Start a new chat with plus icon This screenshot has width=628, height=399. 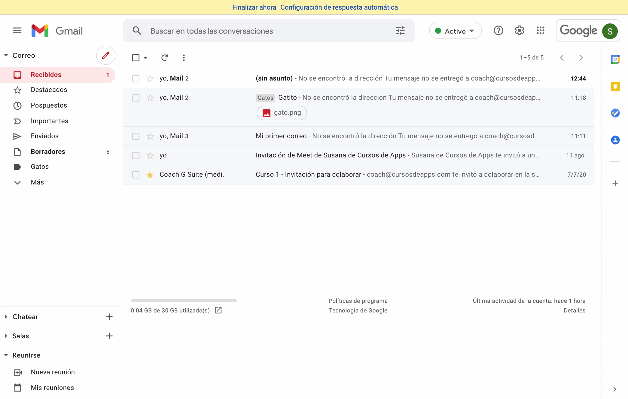[x=109, y=317]
